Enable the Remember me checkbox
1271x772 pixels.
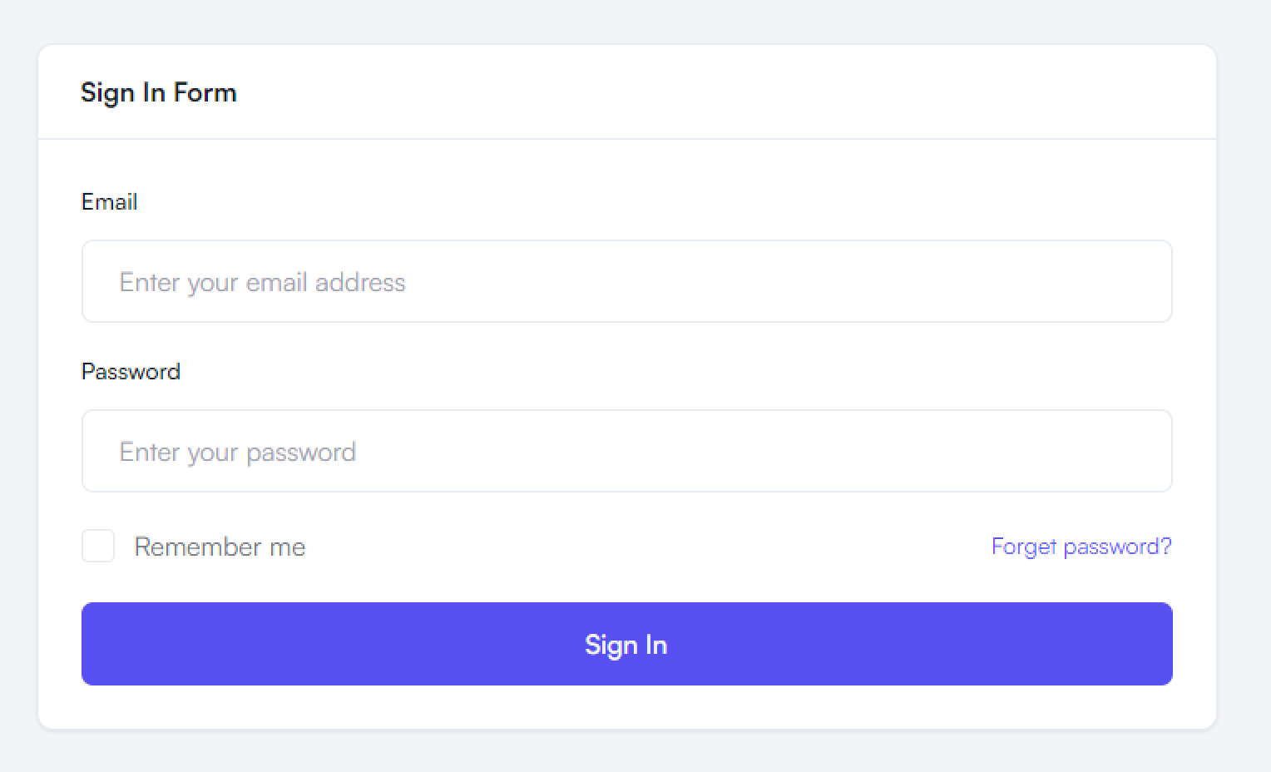coord(98,547)
